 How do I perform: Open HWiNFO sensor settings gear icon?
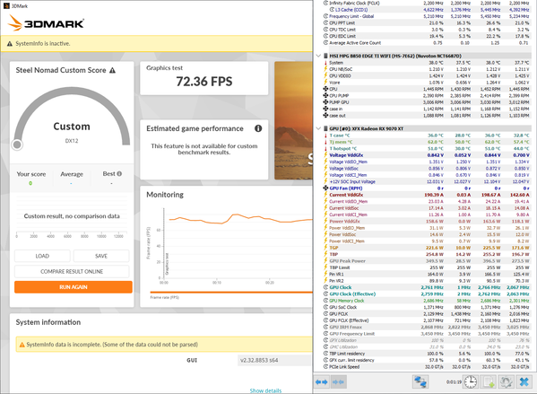(506, 381)
